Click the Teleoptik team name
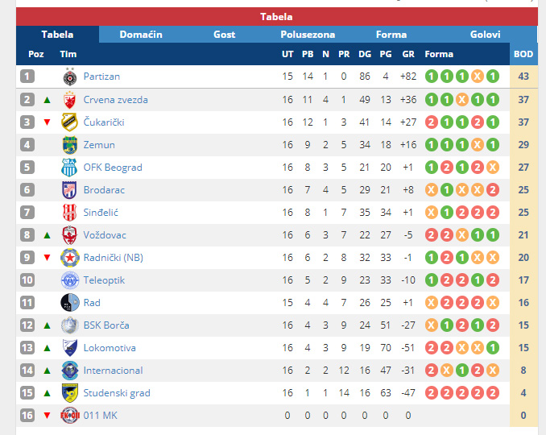 click(x=104, y=280)
